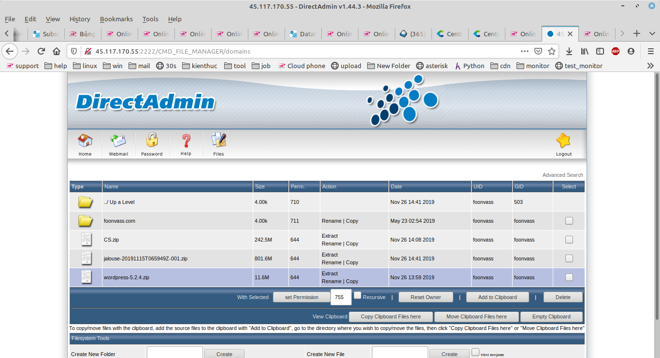The image size is (660, 358).
Task: Open the Edit menu
Action: click(30, 19)
